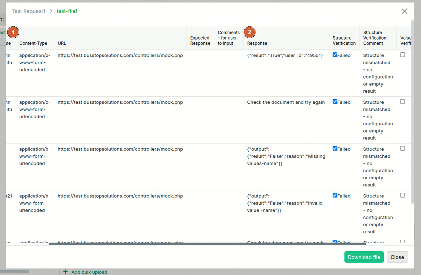Click the orange marker badge 1

click(13, 32)
